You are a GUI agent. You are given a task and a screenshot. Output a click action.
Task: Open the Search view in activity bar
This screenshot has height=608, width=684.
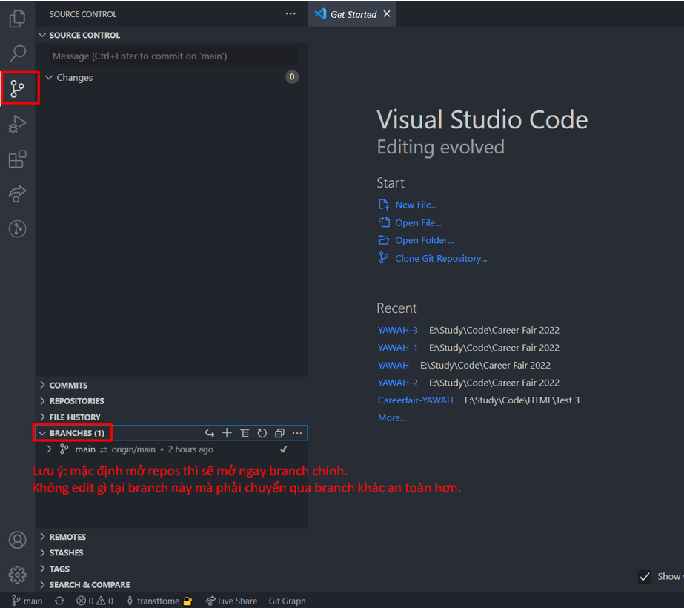click(18, 53)
